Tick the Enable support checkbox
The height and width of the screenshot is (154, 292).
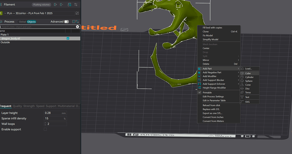45,129
